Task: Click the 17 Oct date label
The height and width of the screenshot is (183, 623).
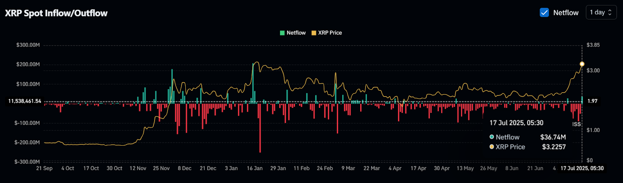Action: click(x=91, y=169)
